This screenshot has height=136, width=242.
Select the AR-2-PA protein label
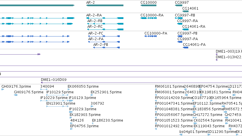(96, 39)
